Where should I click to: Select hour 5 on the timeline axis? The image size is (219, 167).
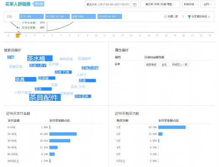point(52,36)
